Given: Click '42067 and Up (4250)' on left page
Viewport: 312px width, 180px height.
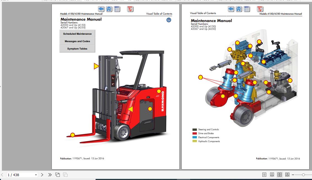Looking at the screenshot, I should [73, 28].
